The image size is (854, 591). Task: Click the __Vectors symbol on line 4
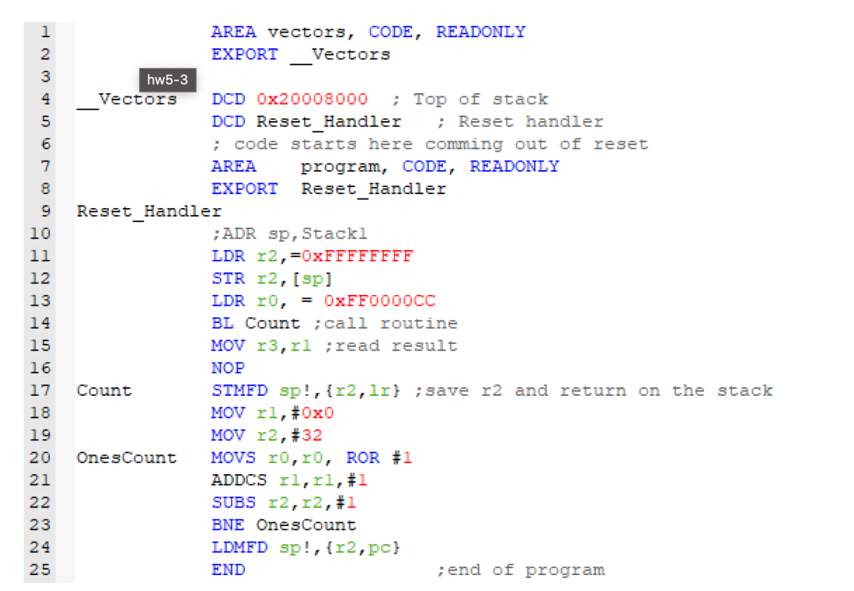tap(127, 98)
